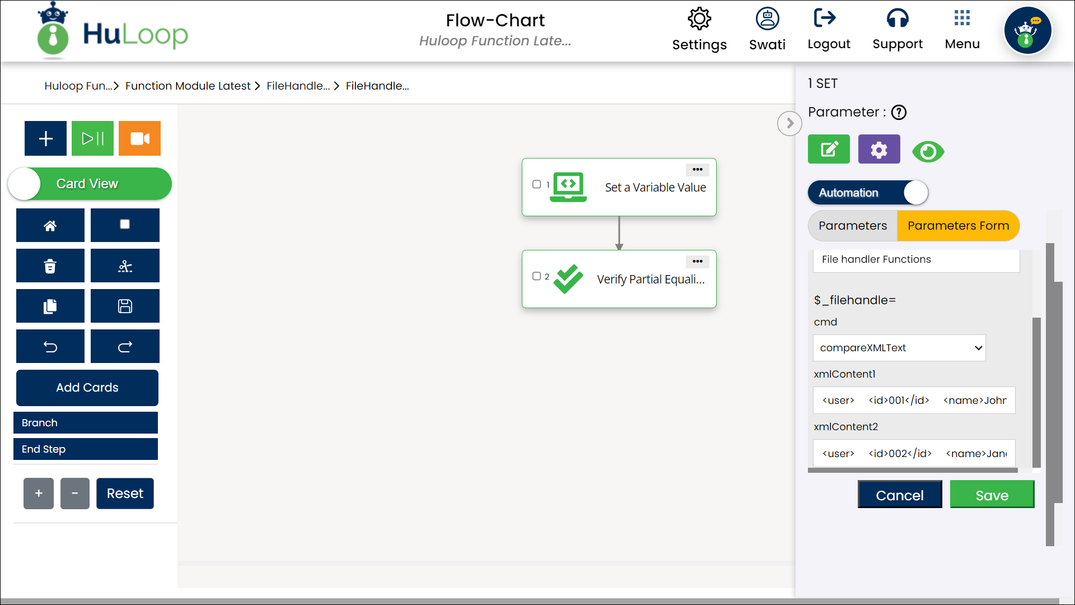The height and width of the screenshot is (605, 1075).
Task: Open the Swati user profile icon
Action: (767, 18)
